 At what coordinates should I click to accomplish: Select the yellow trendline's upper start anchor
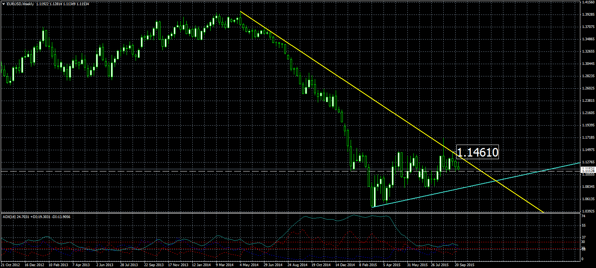240,12
